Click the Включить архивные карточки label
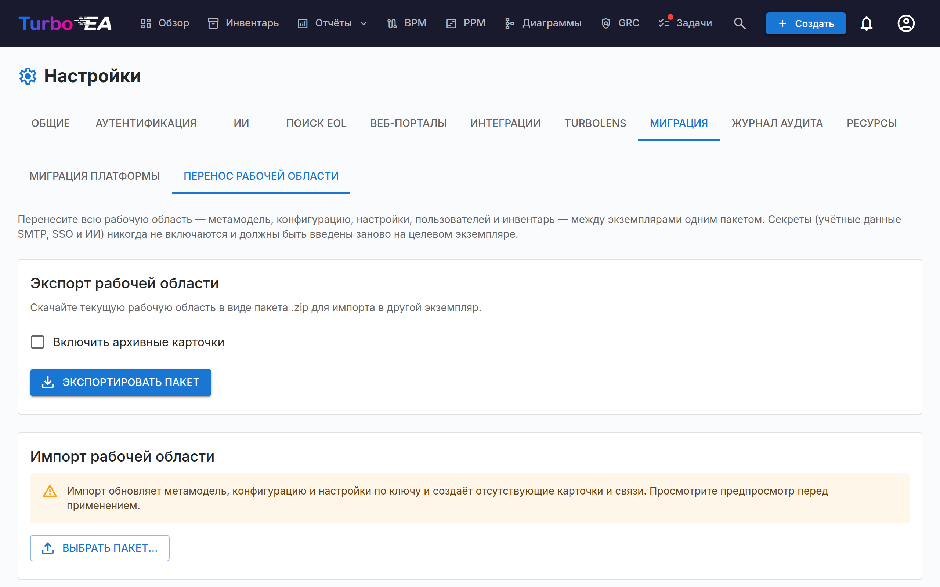Image resolution: width=940 pixels, height=587 pixels. [139, 342]
